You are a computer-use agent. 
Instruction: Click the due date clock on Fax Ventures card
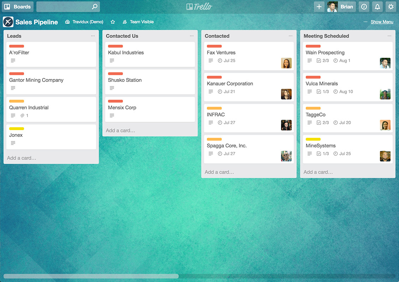220,60
